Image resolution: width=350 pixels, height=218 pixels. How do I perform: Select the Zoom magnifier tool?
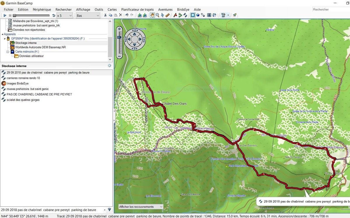click(157, 15)
